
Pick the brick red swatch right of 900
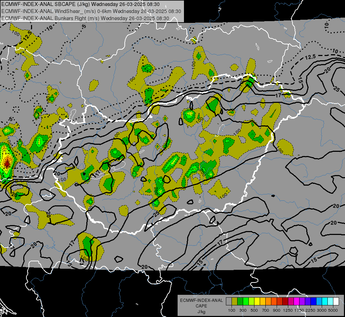pos(280,302)
